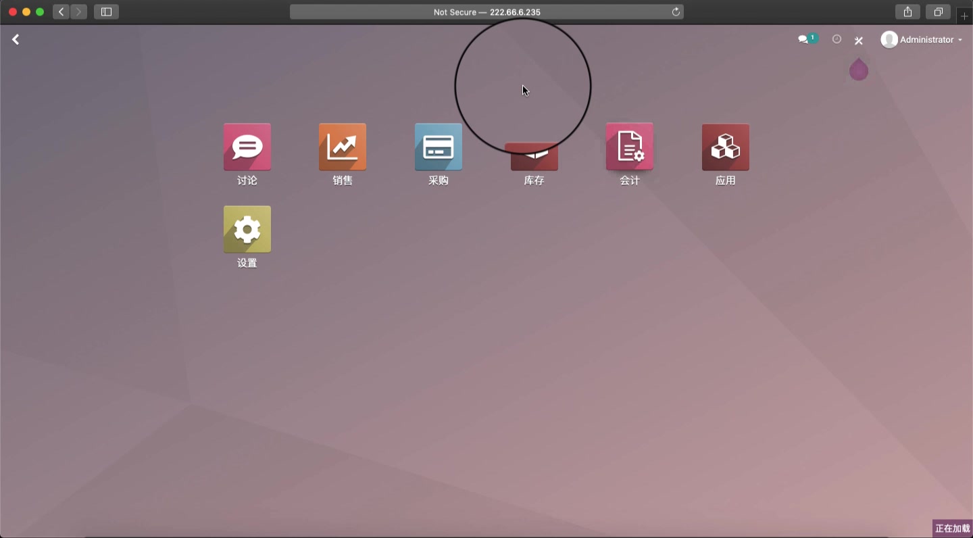973x538 pixels.
Task: Open the Administrator user menu
Action: pyautogui.click(x=922, y=40)
